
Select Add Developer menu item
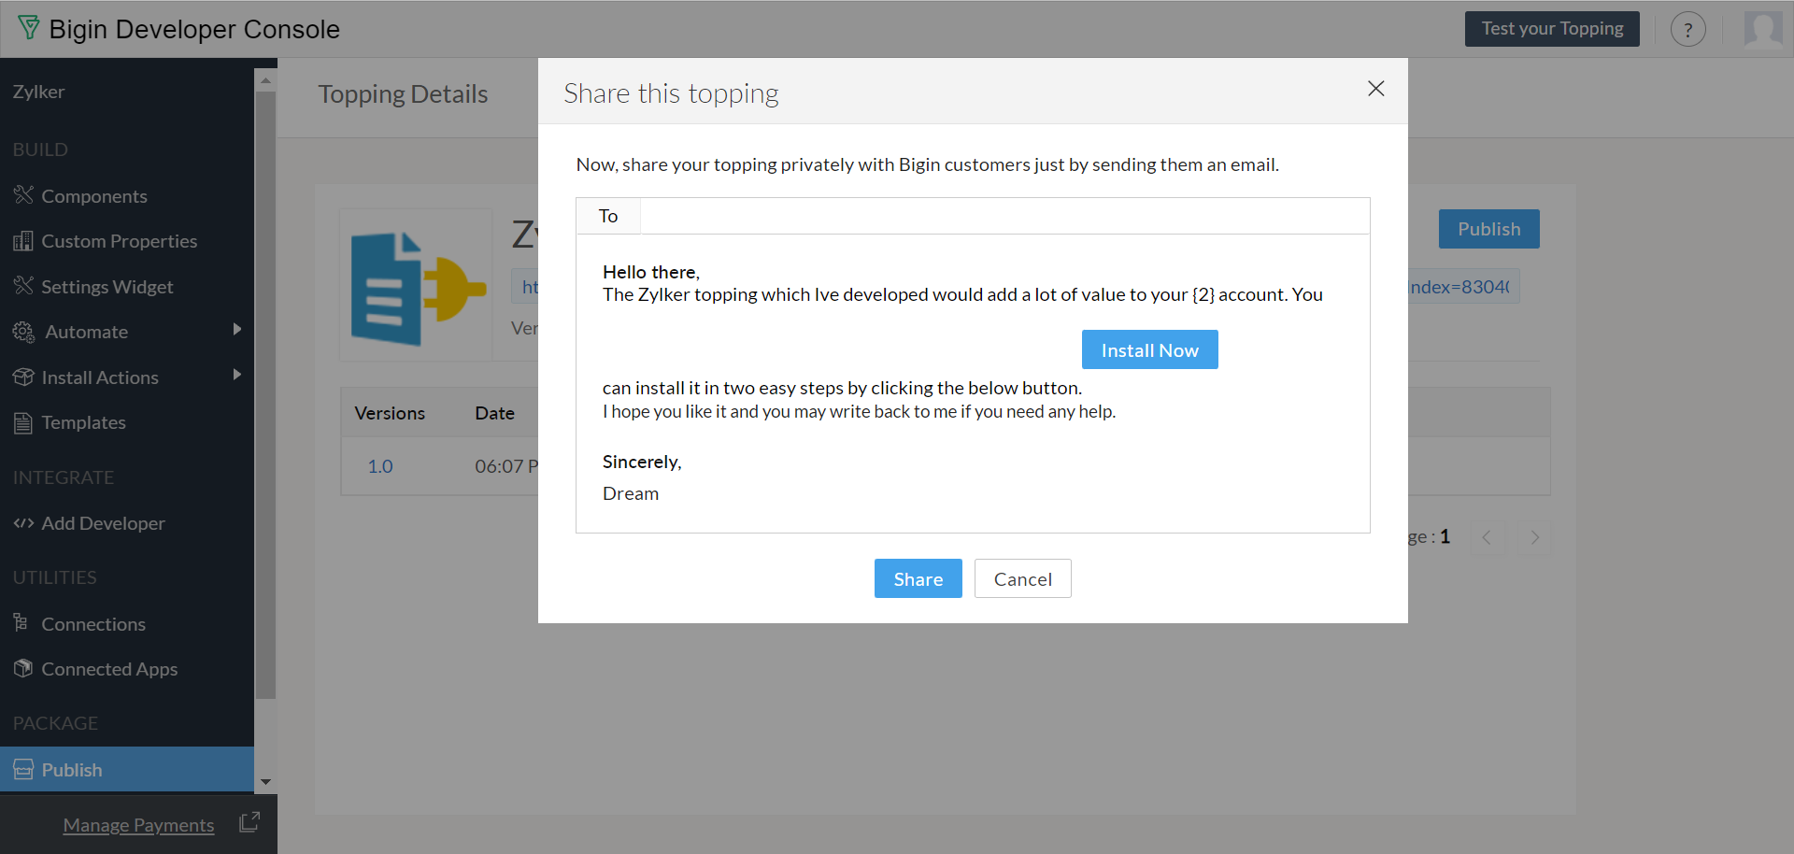[103, 523]
